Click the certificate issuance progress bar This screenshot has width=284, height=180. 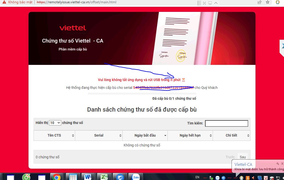142,94
